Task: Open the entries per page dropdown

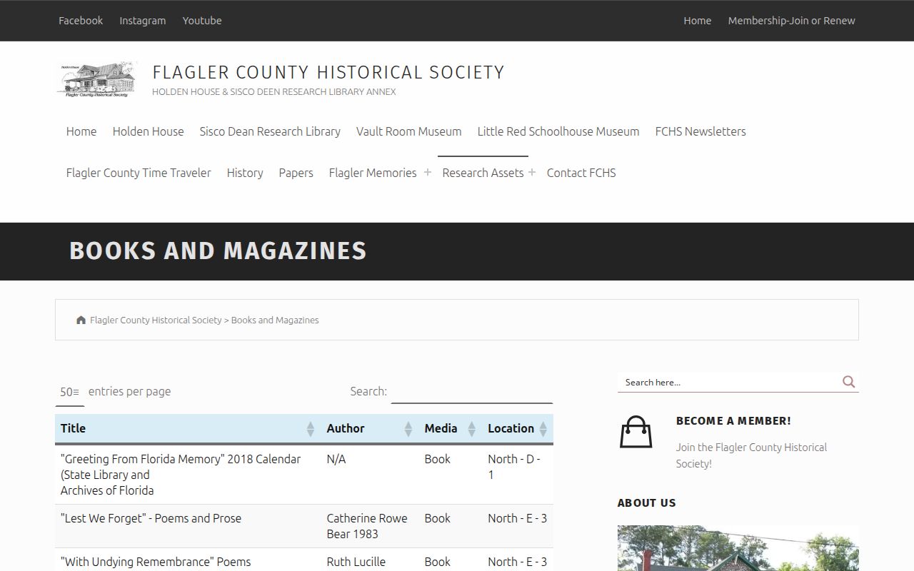Action: point(70,392)
